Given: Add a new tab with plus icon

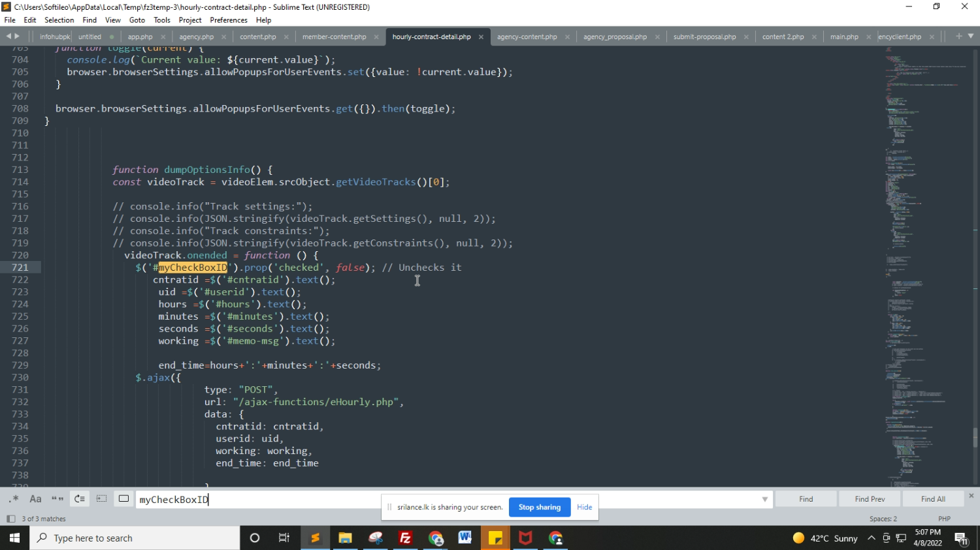Looking at the screenshot, I should [x=958, y=37].
